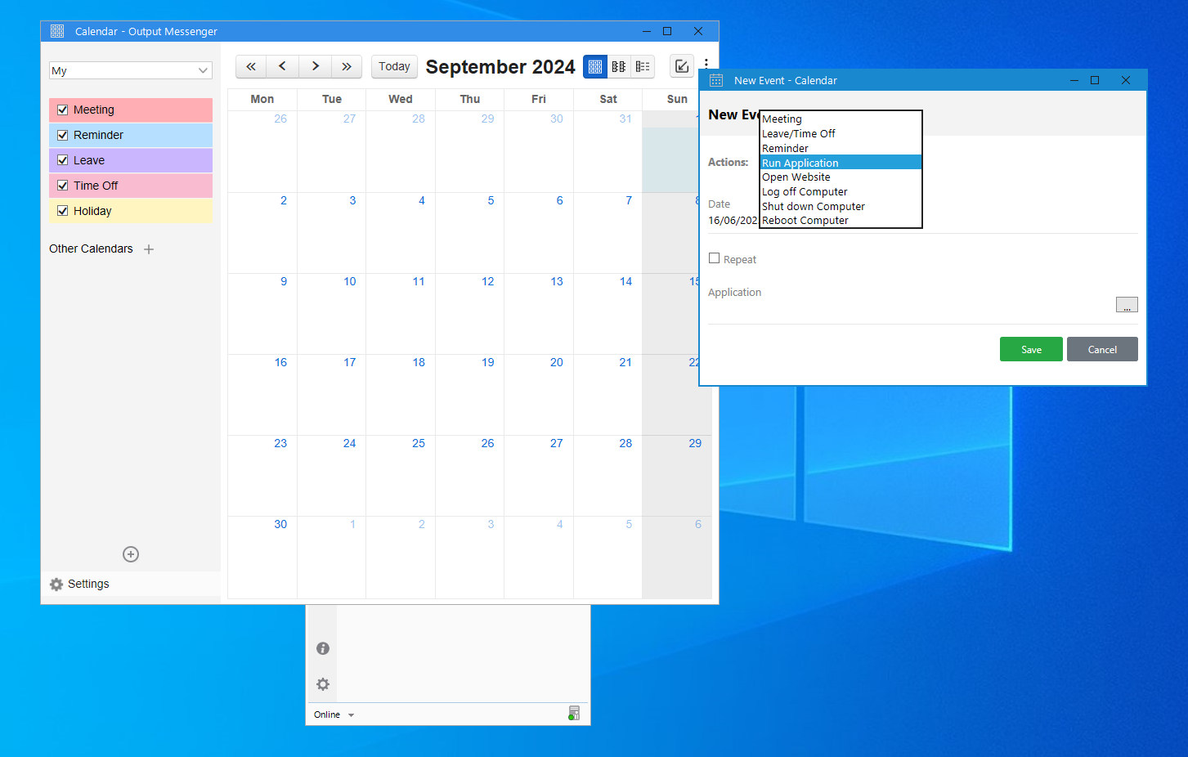This screenshot has width=1188, height=757.
Task: Uncheck the Time Off calendar checkbox
Action: point(63,186)
